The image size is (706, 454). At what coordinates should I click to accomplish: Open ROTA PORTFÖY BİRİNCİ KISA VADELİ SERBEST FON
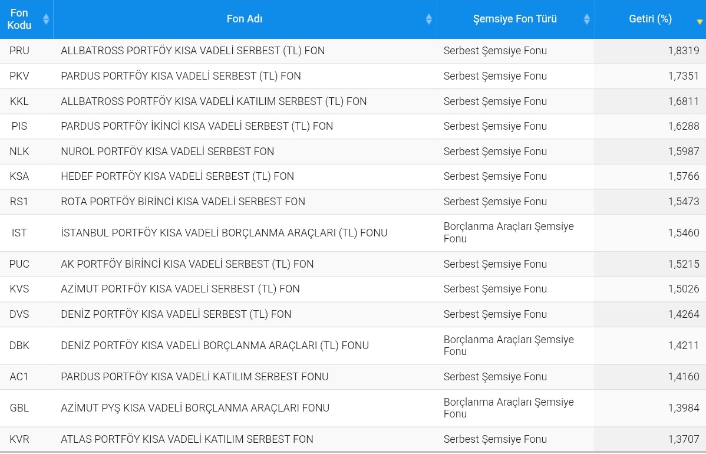[183, 201]
